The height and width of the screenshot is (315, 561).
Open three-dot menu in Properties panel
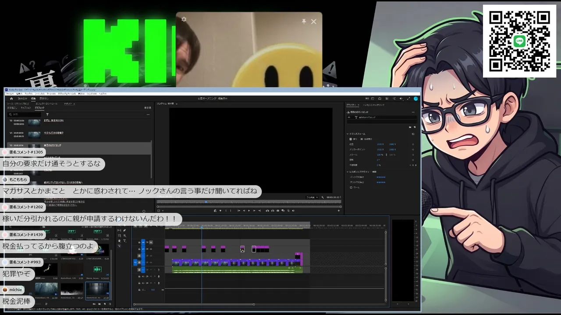(x=413, y=112)
